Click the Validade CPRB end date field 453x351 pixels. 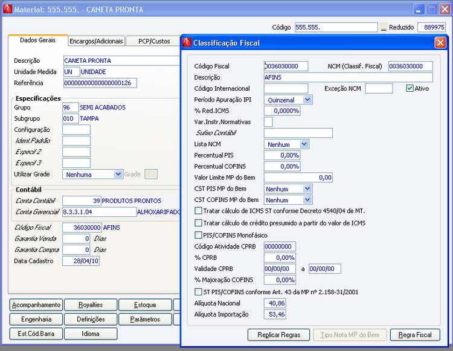325,269
